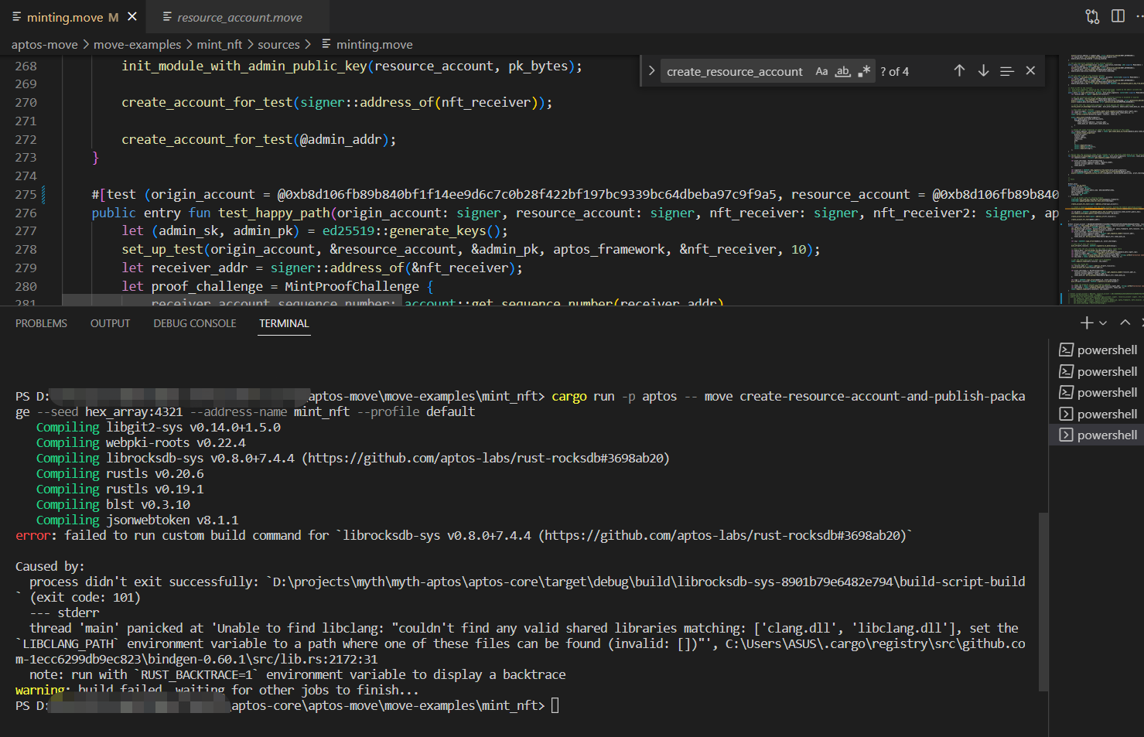The width and height of the screenshot is (1144, 737).
Task: Open rust-rocksdb GitHub link in Compiling librocksdb-sys line
Action: pyautogui.click(x=487, y=458)
